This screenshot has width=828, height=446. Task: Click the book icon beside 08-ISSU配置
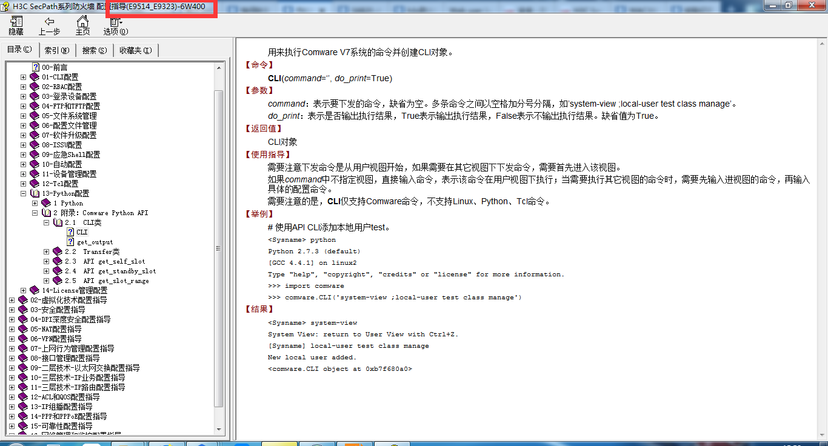point(35,145)
